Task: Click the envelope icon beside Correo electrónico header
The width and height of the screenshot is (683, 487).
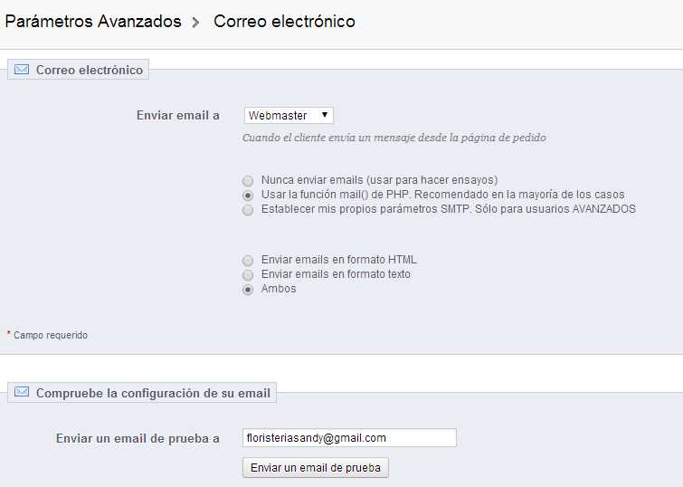Action: click(x=22, y=70)
